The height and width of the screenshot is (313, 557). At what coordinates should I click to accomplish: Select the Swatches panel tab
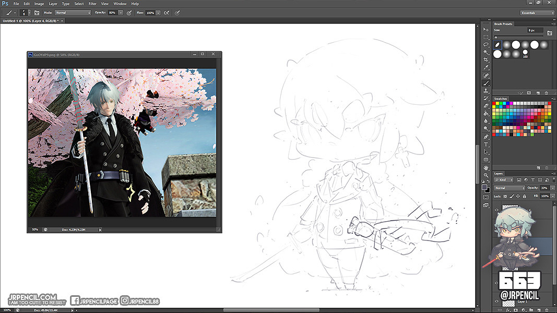point(501,99)
